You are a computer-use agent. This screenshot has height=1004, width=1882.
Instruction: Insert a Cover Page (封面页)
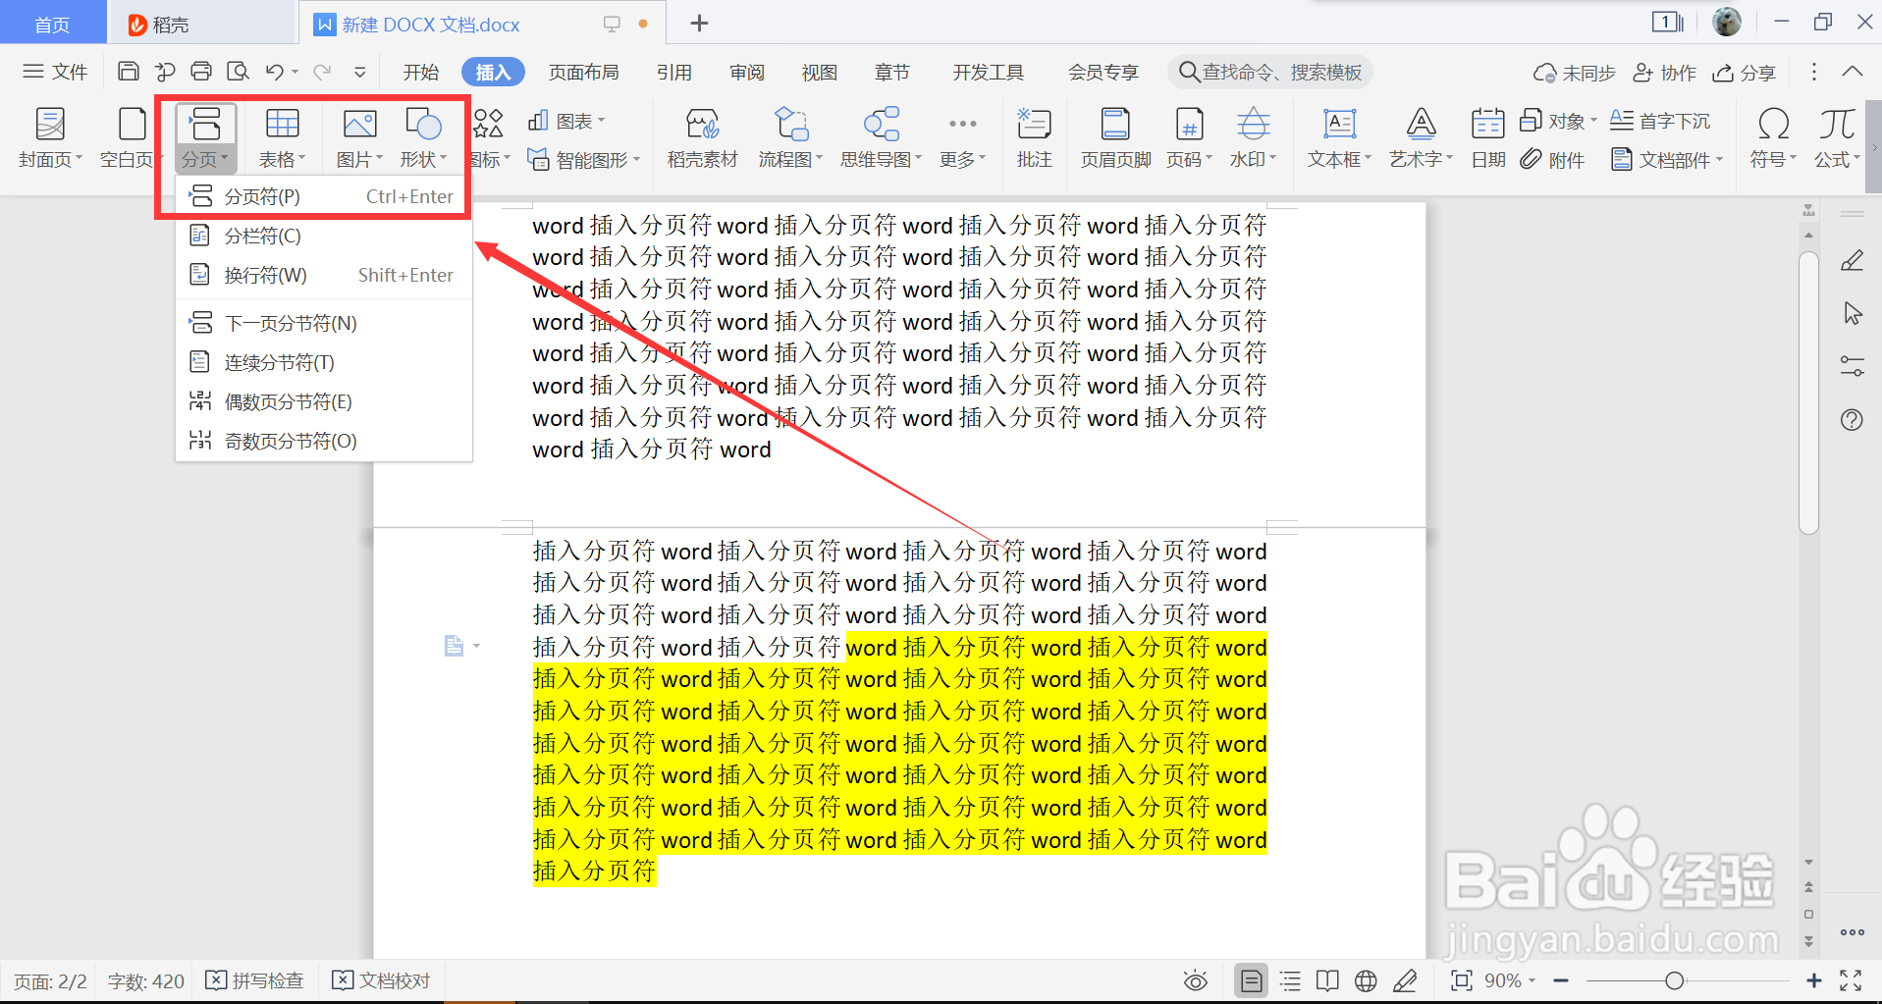pyautogui.click(x=50, y=137)
